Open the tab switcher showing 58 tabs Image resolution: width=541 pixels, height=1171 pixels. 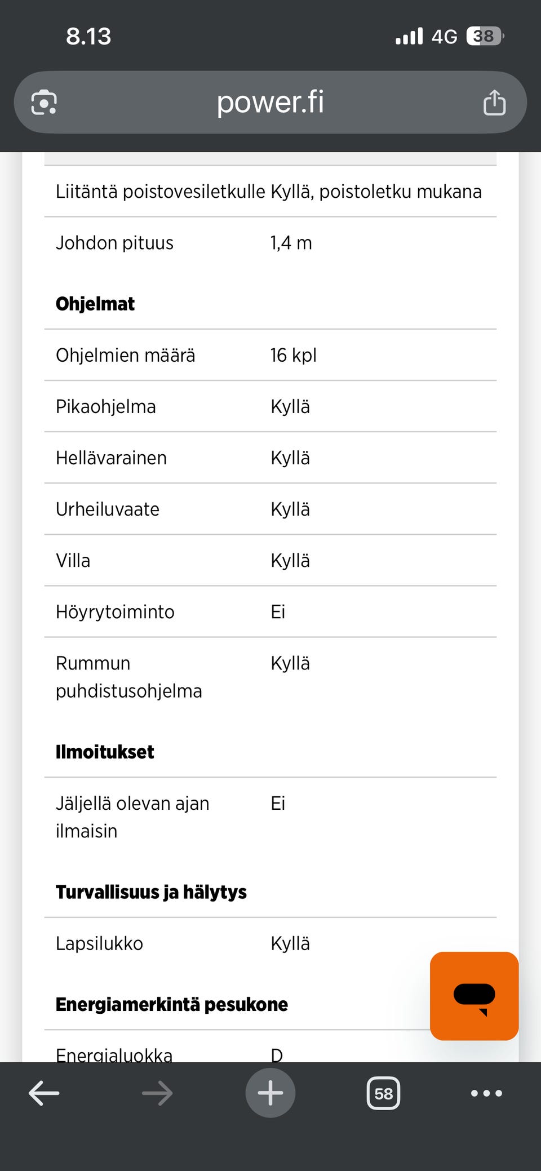383,1093
